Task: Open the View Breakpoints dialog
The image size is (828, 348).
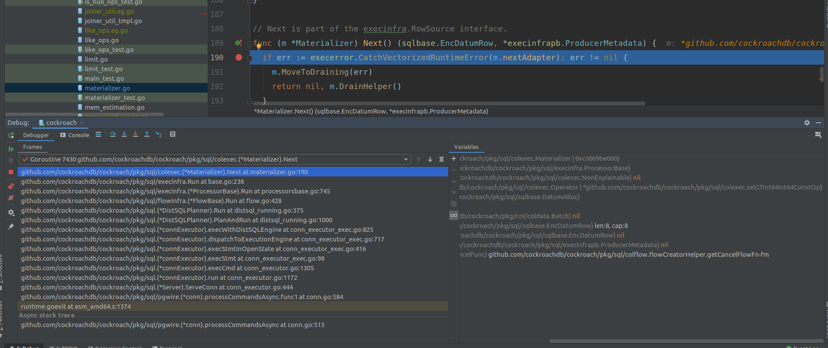Action: 11,186
